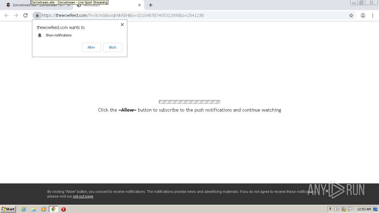Screen dimensions: 379x213
Task: Open the volume speaker tray icon
Action: click(337, 209)
